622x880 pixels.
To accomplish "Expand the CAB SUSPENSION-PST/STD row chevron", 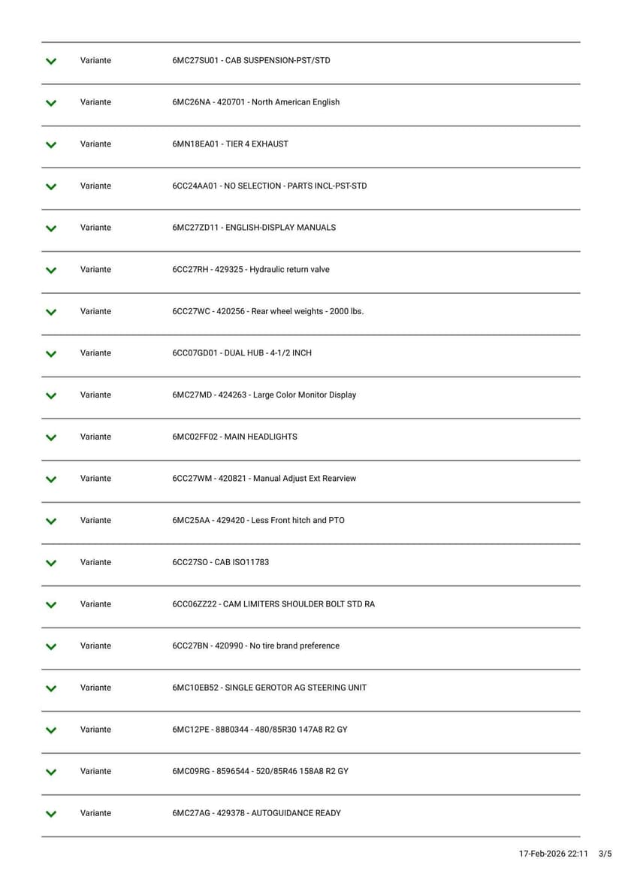I will pos(51,61).
